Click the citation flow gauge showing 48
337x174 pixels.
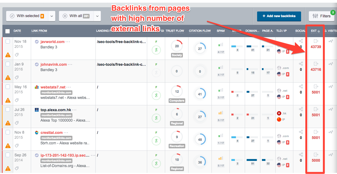[x=200, y=140]
